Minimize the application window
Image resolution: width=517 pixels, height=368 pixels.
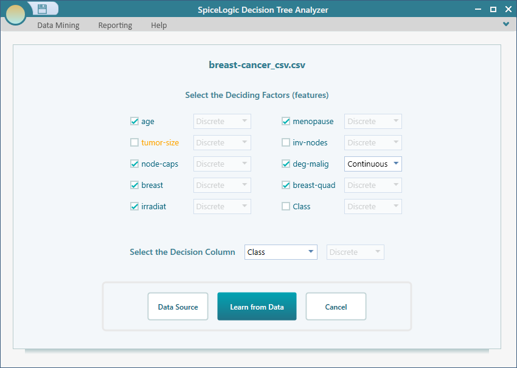(x=478, y=9)
